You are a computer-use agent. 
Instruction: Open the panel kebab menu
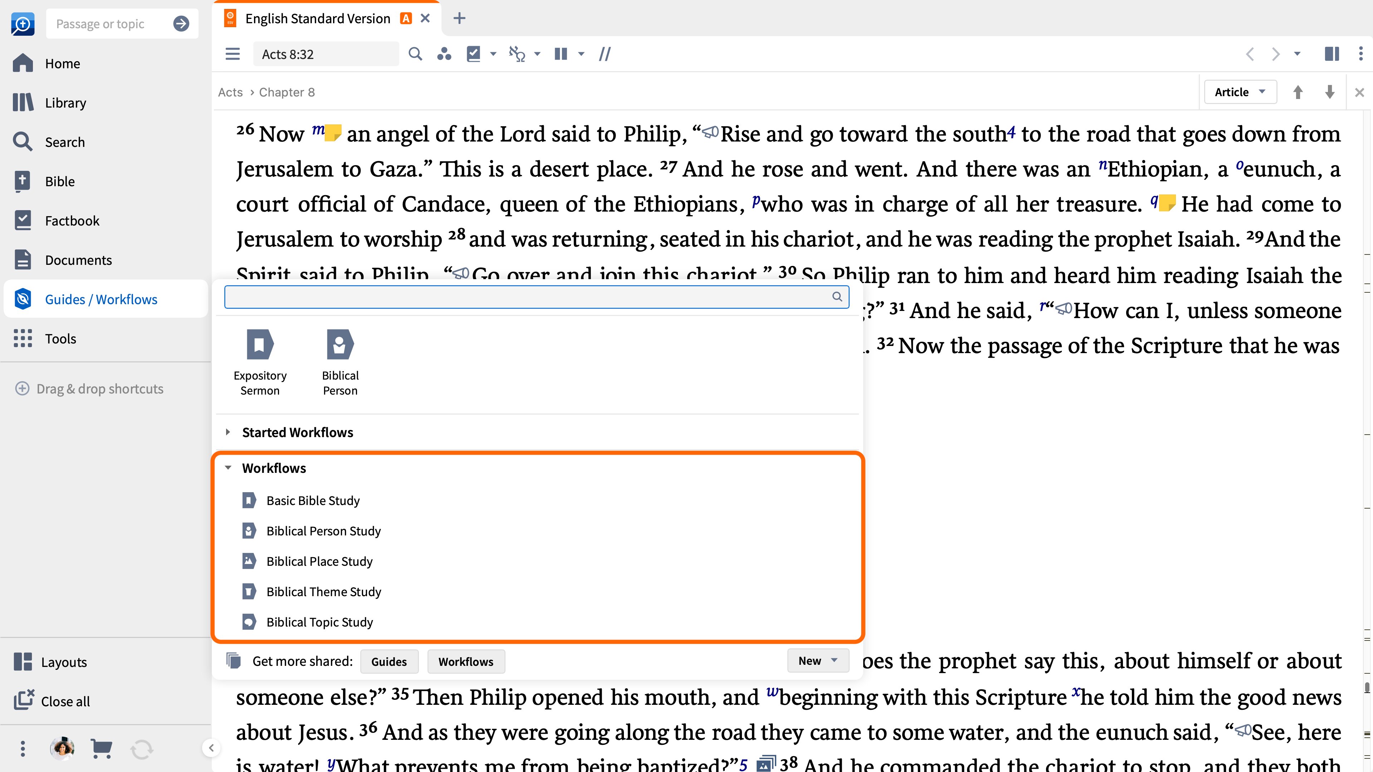pos(1361,54)
